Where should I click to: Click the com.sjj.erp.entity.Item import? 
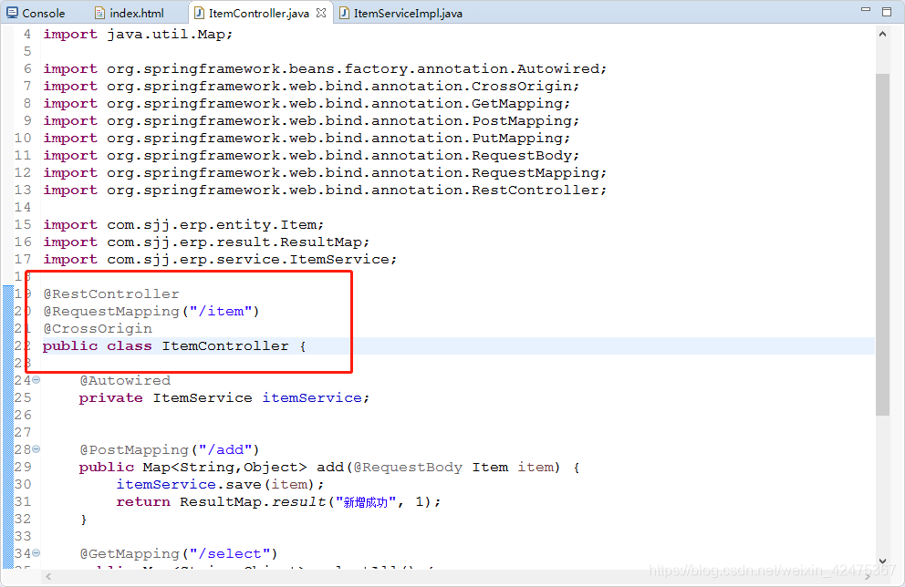[x=183, y=224]
